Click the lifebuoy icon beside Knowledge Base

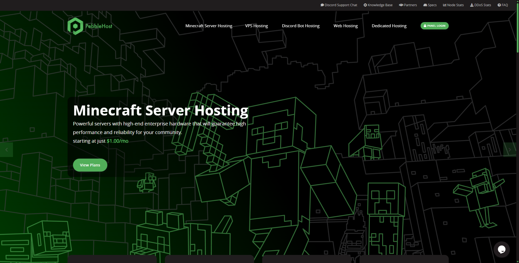tap(365, 5)
